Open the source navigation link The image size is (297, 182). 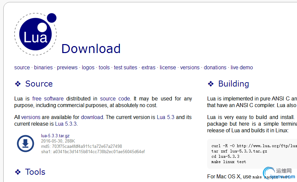[22, 67]
